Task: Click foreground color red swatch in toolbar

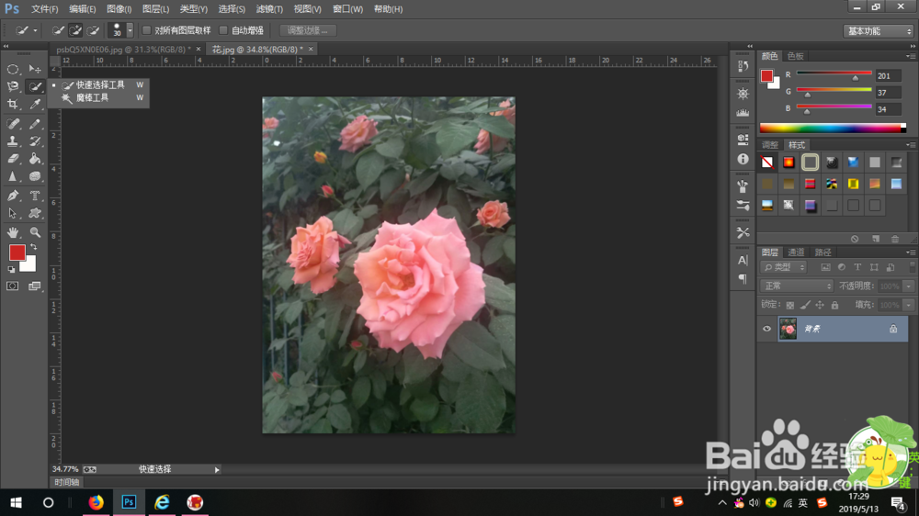Action: (17, 253)
